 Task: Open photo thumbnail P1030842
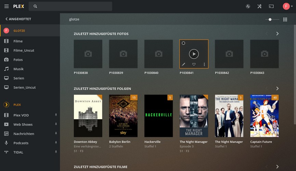tap(229, 54)
